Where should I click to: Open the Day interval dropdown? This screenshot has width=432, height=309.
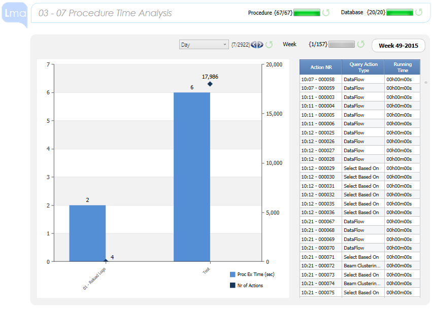pyautogui.click(x=203, y=44)
